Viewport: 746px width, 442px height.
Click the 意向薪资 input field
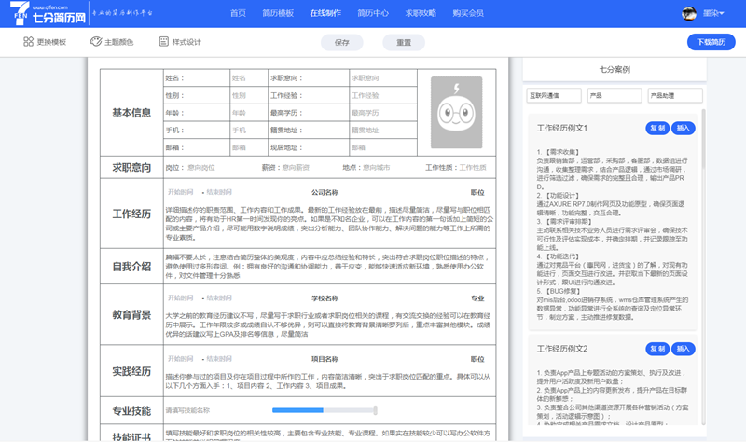[x=296, y=168]
